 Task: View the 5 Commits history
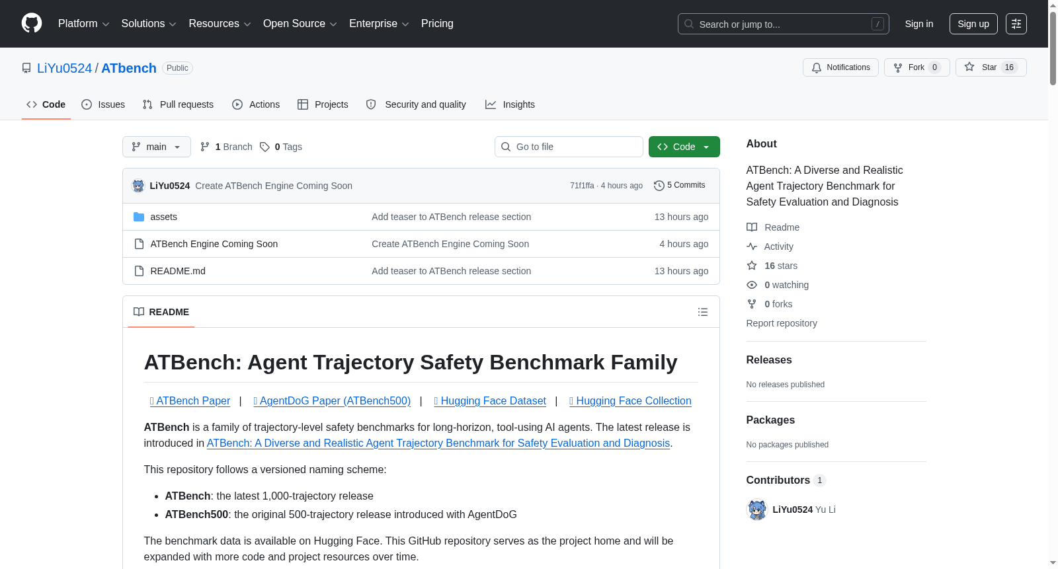[680, 186]
